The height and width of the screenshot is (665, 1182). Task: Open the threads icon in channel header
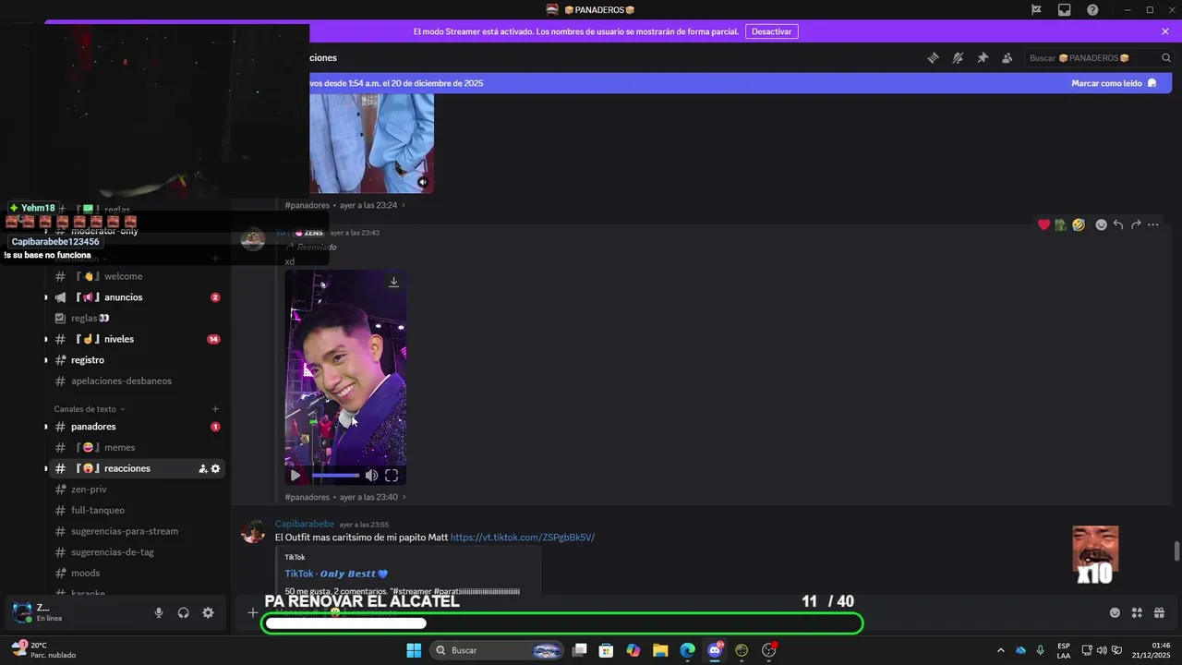(x=934, y=57)
